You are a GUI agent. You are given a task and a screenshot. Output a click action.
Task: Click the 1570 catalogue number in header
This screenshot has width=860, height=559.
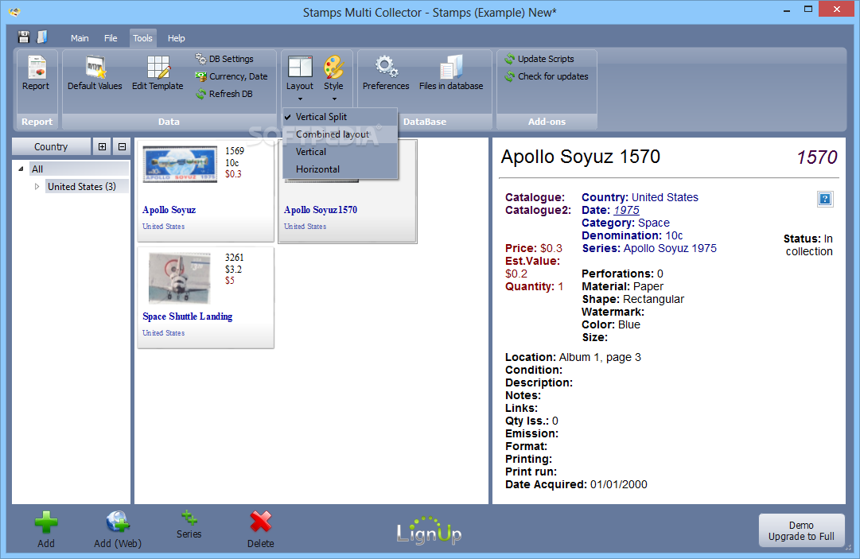[817, 157]
